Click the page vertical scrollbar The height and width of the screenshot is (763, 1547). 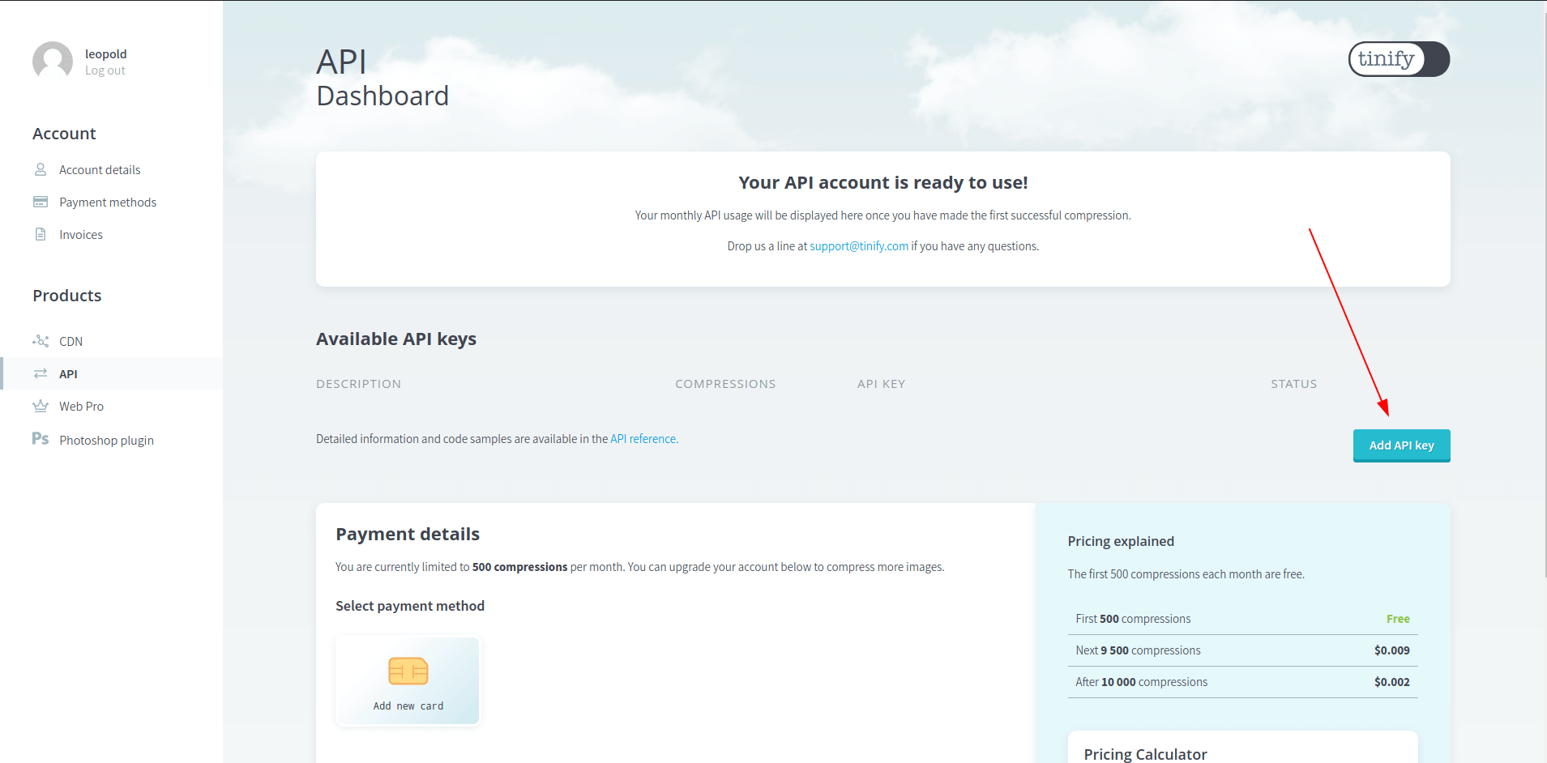coord(1543,292)
